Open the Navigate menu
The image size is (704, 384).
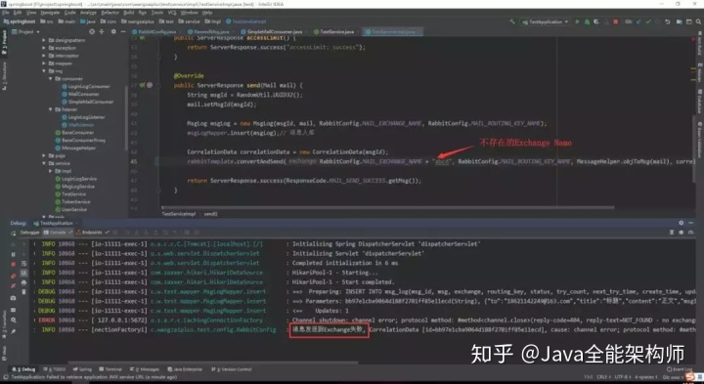point(50,13)
